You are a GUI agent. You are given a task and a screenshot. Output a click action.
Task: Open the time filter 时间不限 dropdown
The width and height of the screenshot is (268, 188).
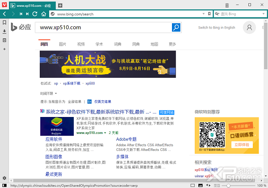click(49, 93)
